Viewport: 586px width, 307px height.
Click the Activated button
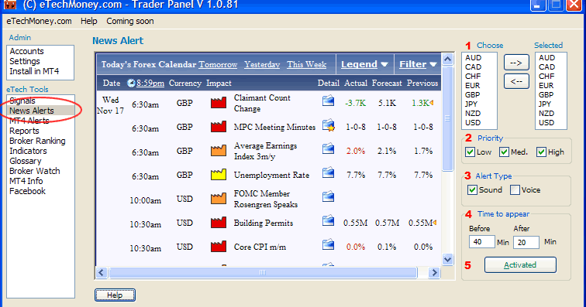[520, 264]
